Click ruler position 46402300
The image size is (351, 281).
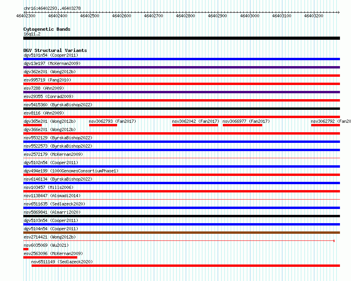(x=26, y=16)
